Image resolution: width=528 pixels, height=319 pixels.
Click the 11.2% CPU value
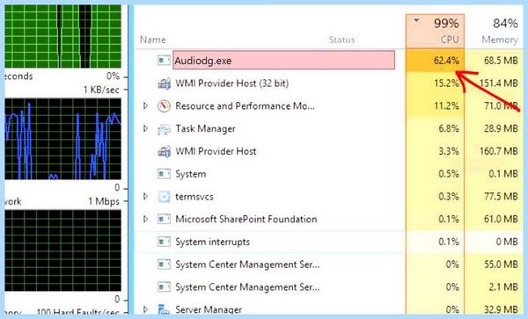(x=446, y=105)
